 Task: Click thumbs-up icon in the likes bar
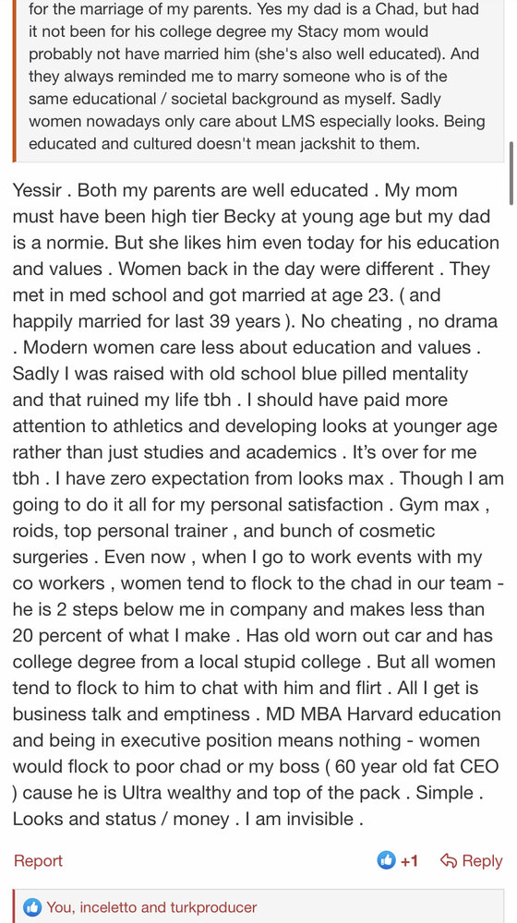pos(32,907)
